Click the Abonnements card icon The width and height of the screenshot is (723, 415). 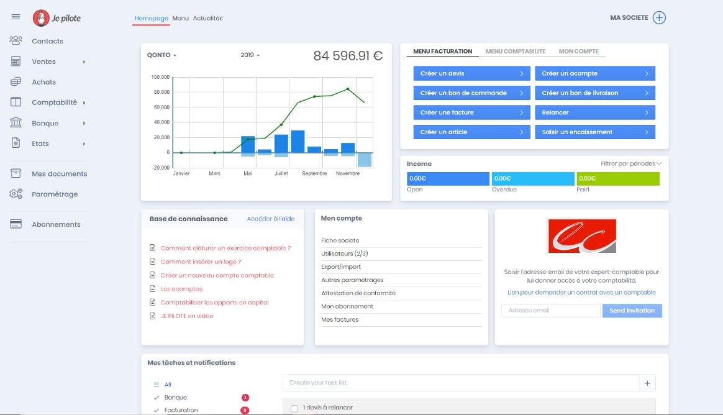click(16, 224)
